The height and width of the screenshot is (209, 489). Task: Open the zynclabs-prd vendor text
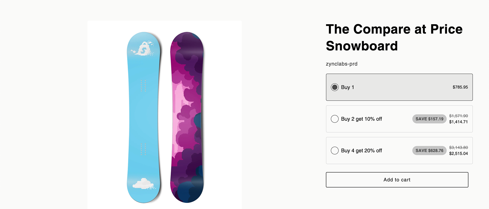[342, 64]
